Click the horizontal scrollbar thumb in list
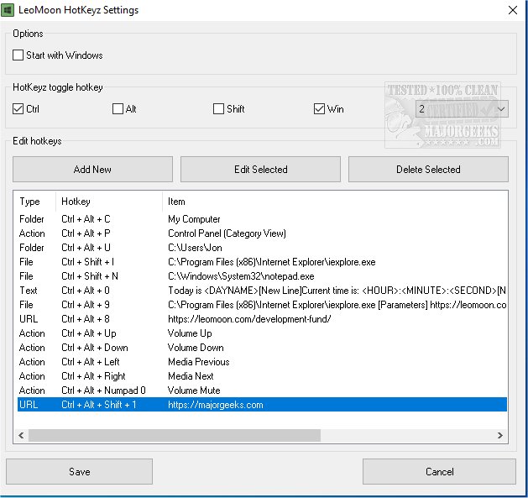This screenshot has width=528, height=498. tap(175, 435)
